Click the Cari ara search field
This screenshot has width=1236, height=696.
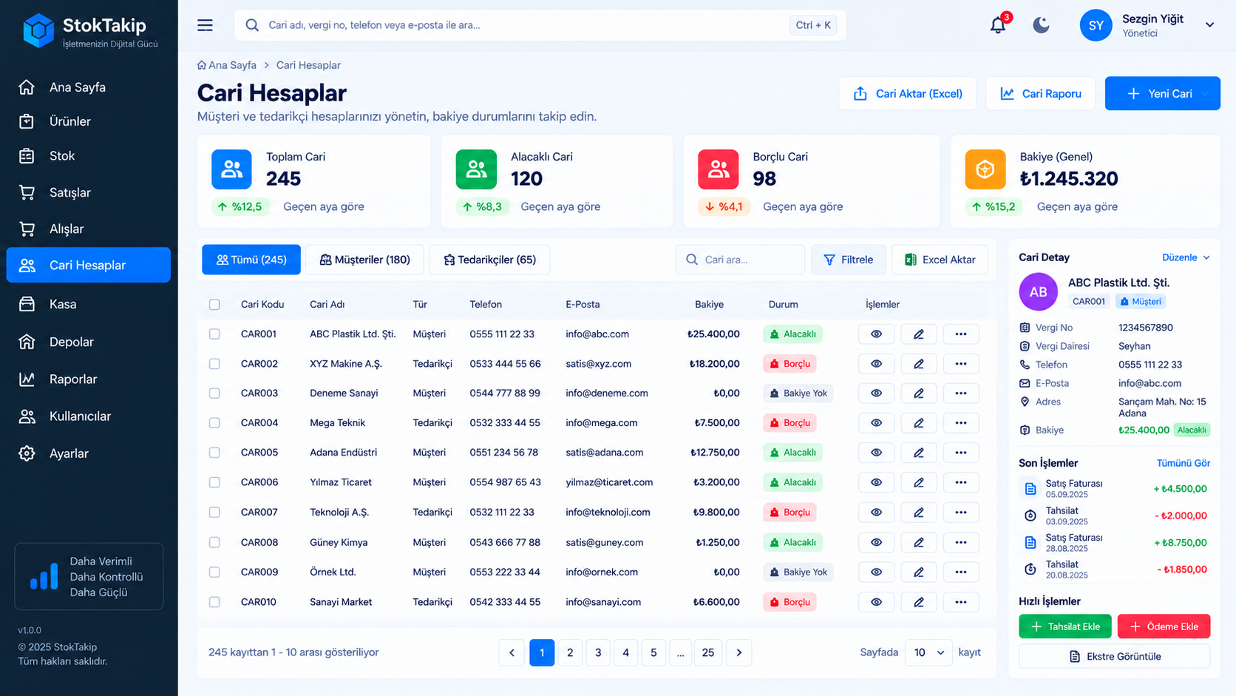[739, 260]
